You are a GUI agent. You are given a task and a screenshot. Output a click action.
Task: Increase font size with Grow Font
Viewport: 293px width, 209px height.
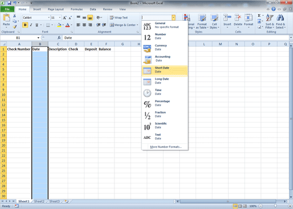point(64,18)
